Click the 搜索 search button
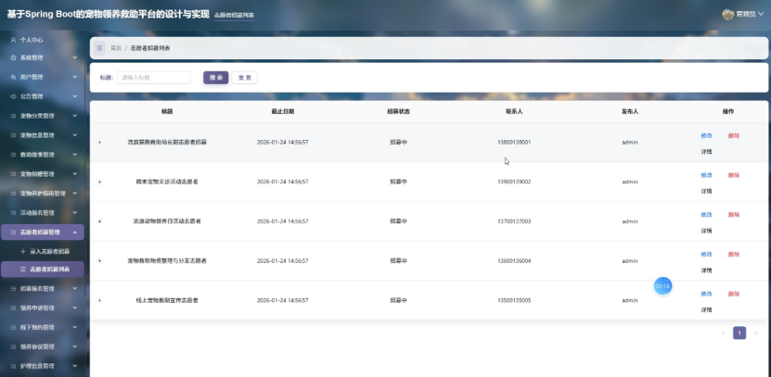This screenshot has height=377, width=771. click(216, 78)
